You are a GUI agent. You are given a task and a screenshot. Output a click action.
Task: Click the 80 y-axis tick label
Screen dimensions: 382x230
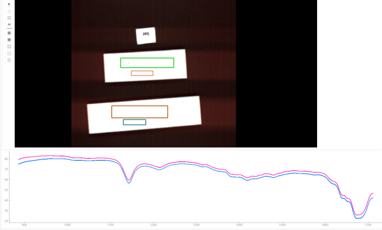(6, 159)
